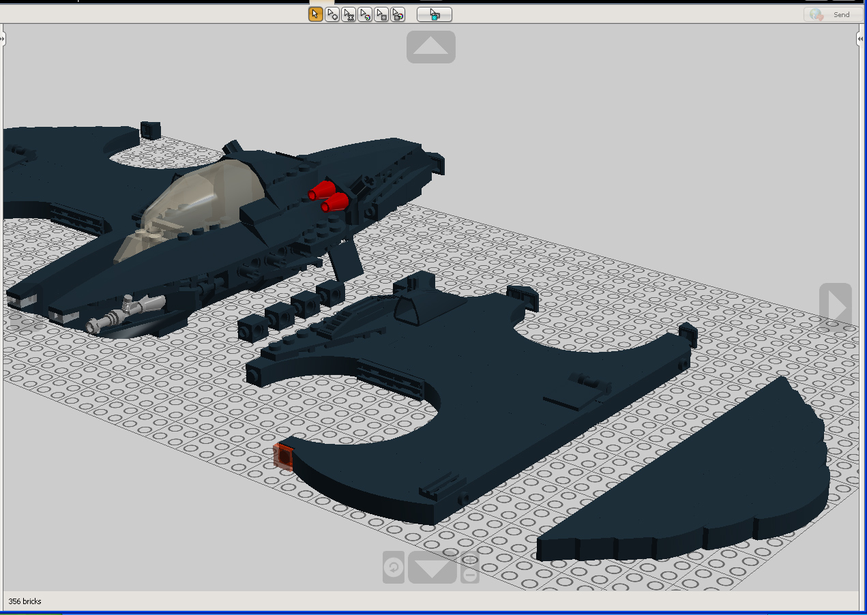
Task: Select the single selection arrow tool
Action: pyautogui.click(x=315, y=14)
